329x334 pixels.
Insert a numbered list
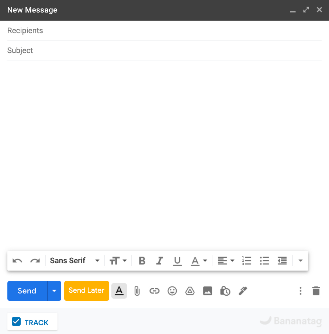247,261
